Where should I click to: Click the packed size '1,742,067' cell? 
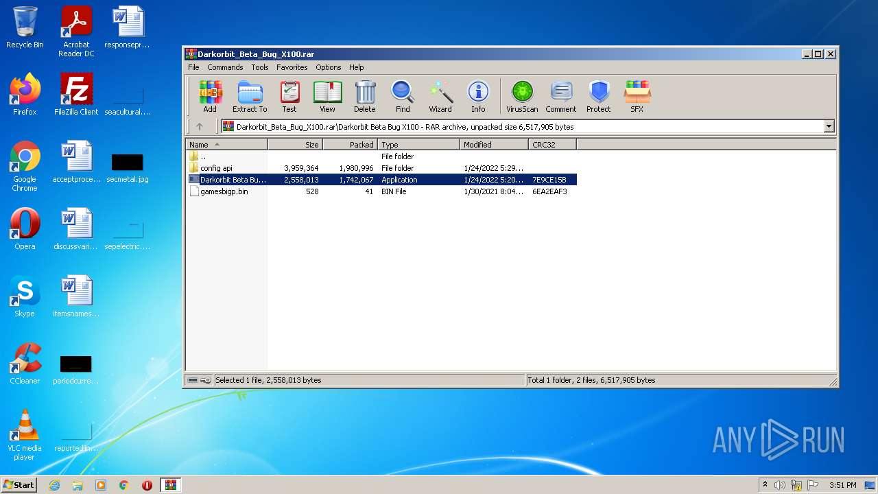pyautogui.click(x=356, y=180)
